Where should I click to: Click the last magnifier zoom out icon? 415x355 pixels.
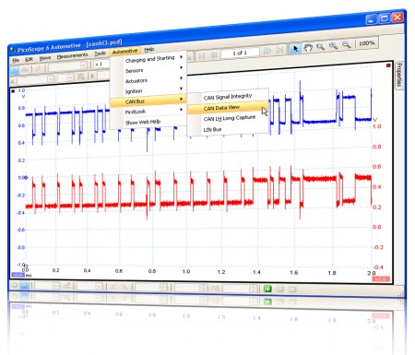pos(347,45)
